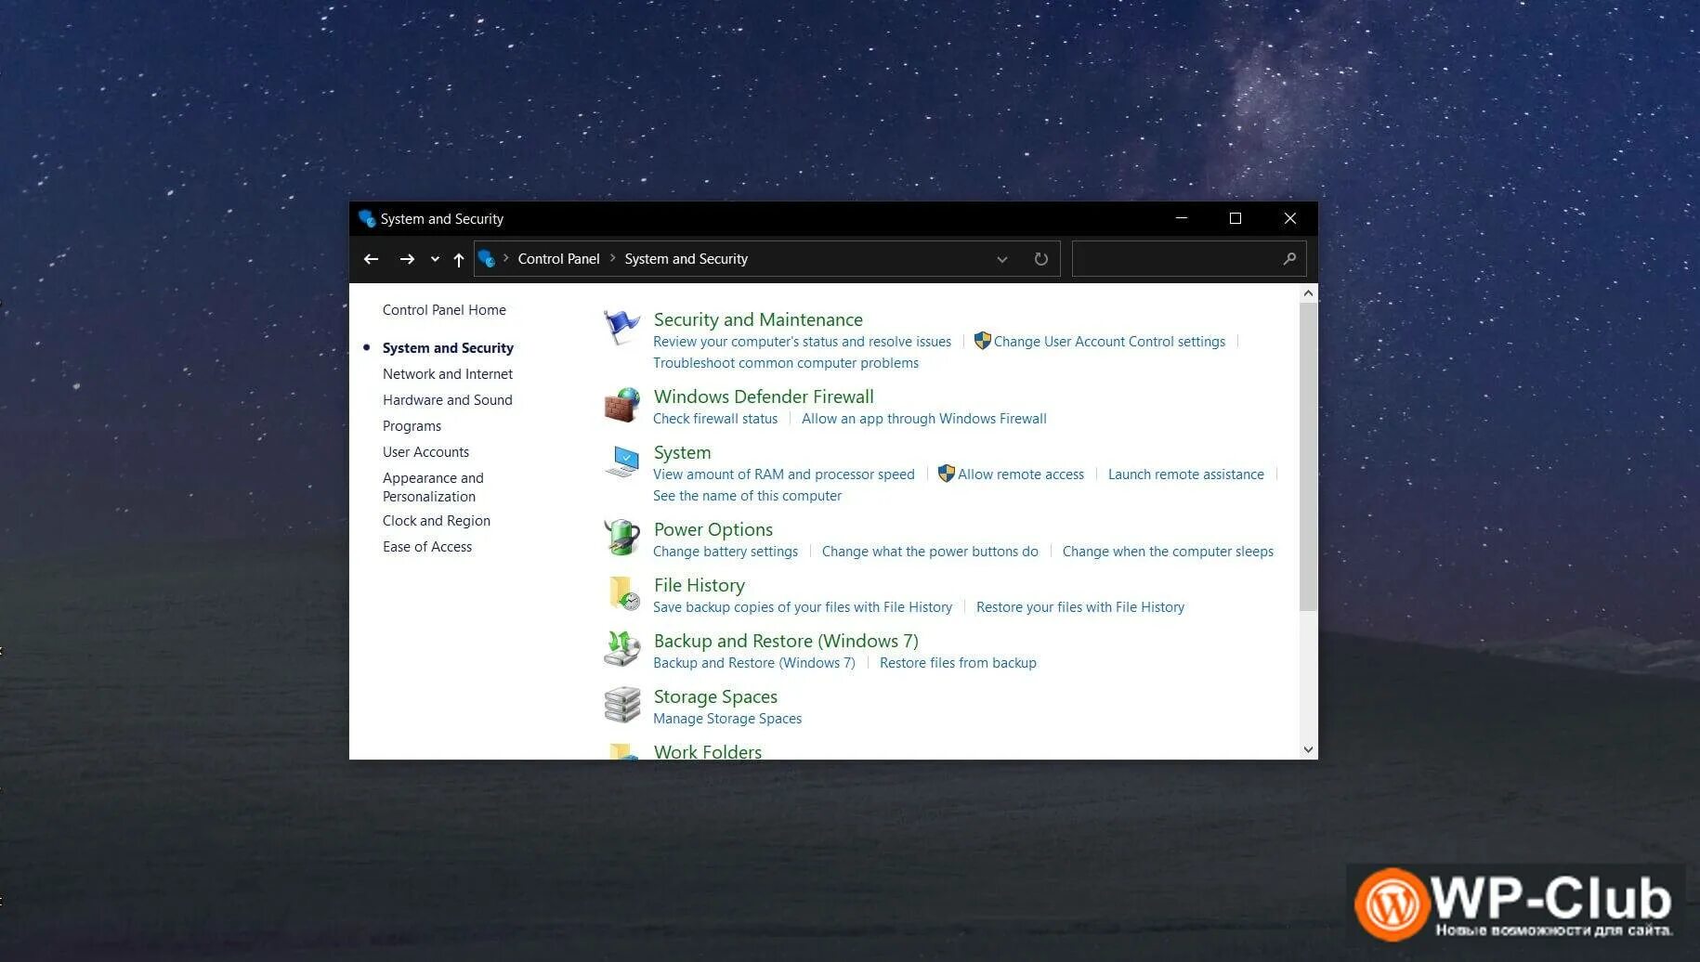
Task: Expand the address bar history dropdown
Action: pyautogui.click(x=1001, y=259)
